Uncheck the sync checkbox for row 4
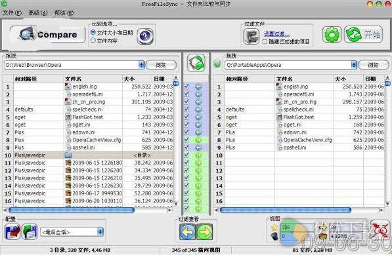The height and width of the screenshot is (255, 392). coord(186,109)
